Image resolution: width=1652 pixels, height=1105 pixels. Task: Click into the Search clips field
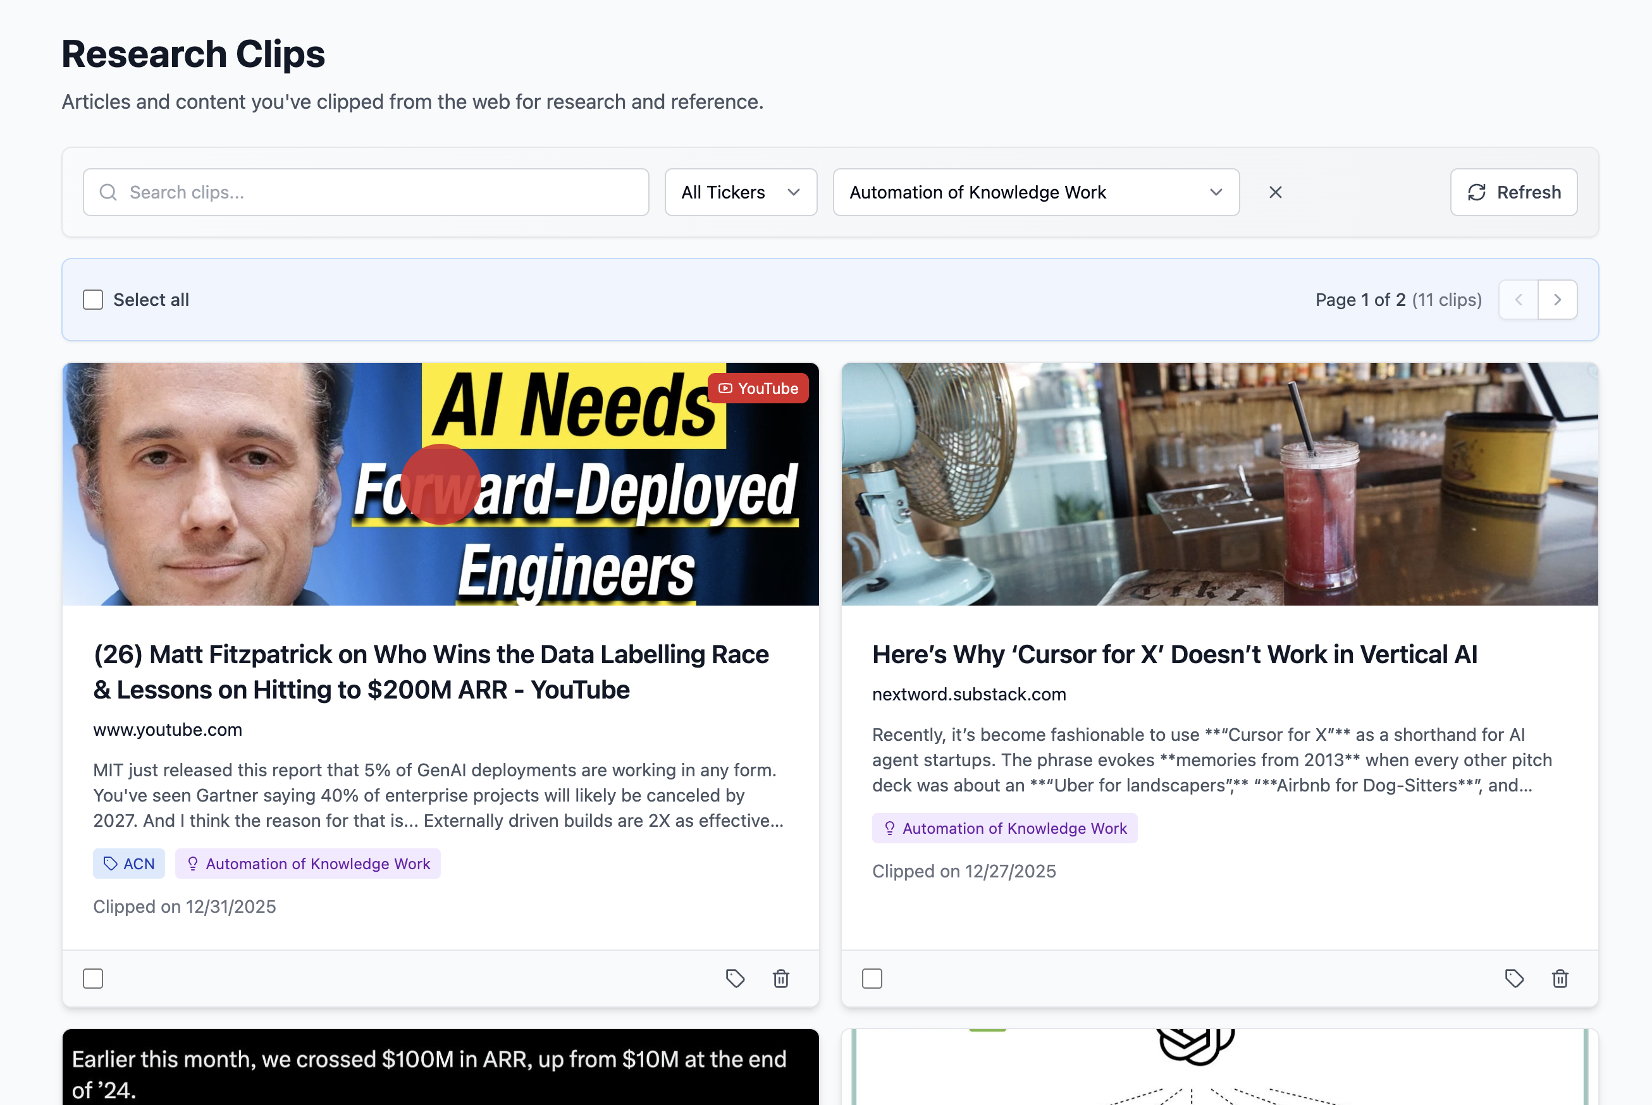[366, 192]
